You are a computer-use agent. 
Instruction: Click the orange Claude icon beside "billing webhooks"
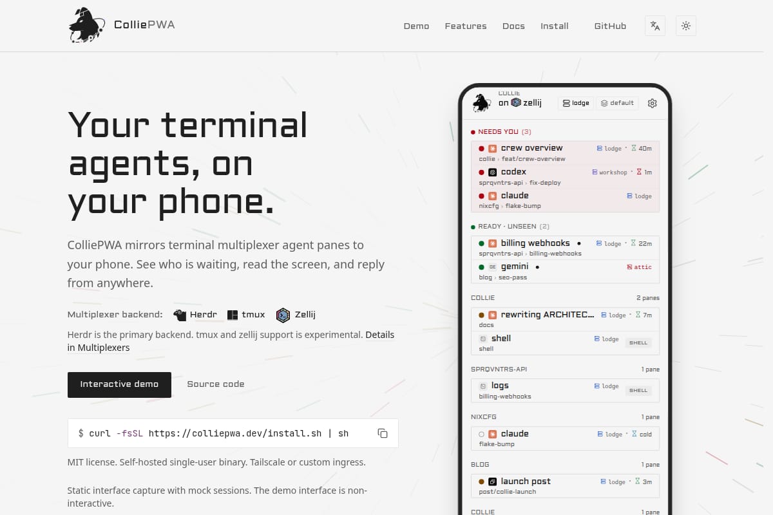(493, 243)
